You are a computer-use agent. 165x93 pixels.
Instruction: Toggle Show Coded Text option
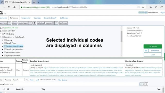tap(142, 33)
